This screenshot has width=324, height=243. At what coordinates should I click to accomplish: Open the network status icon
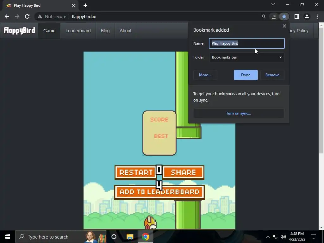276,237
